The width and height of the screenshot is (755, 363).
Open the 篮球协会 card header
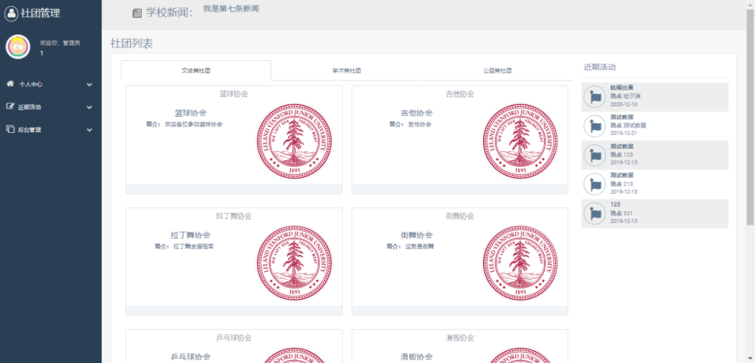click(x=234, y=94)
